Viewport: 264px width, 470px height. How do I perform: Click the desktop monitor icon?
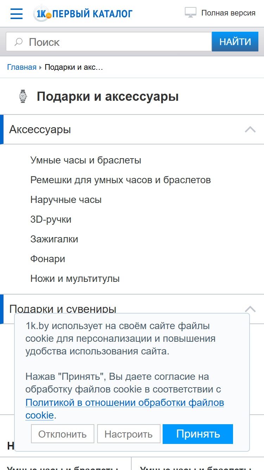click(x=190, y=13)
